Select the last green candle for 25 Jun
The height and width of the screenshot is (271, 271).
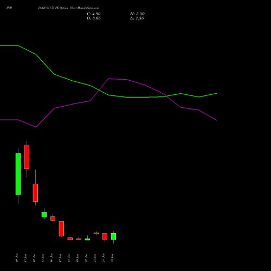click(x=113, y=236)
